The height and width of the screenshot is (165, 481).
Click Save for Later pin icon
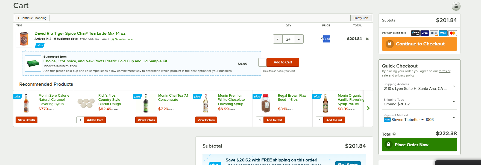coord(113,39)
